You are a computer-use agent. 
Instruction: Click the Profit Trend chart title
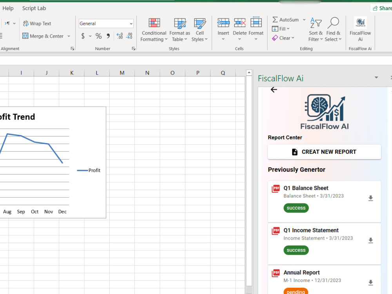18,117
